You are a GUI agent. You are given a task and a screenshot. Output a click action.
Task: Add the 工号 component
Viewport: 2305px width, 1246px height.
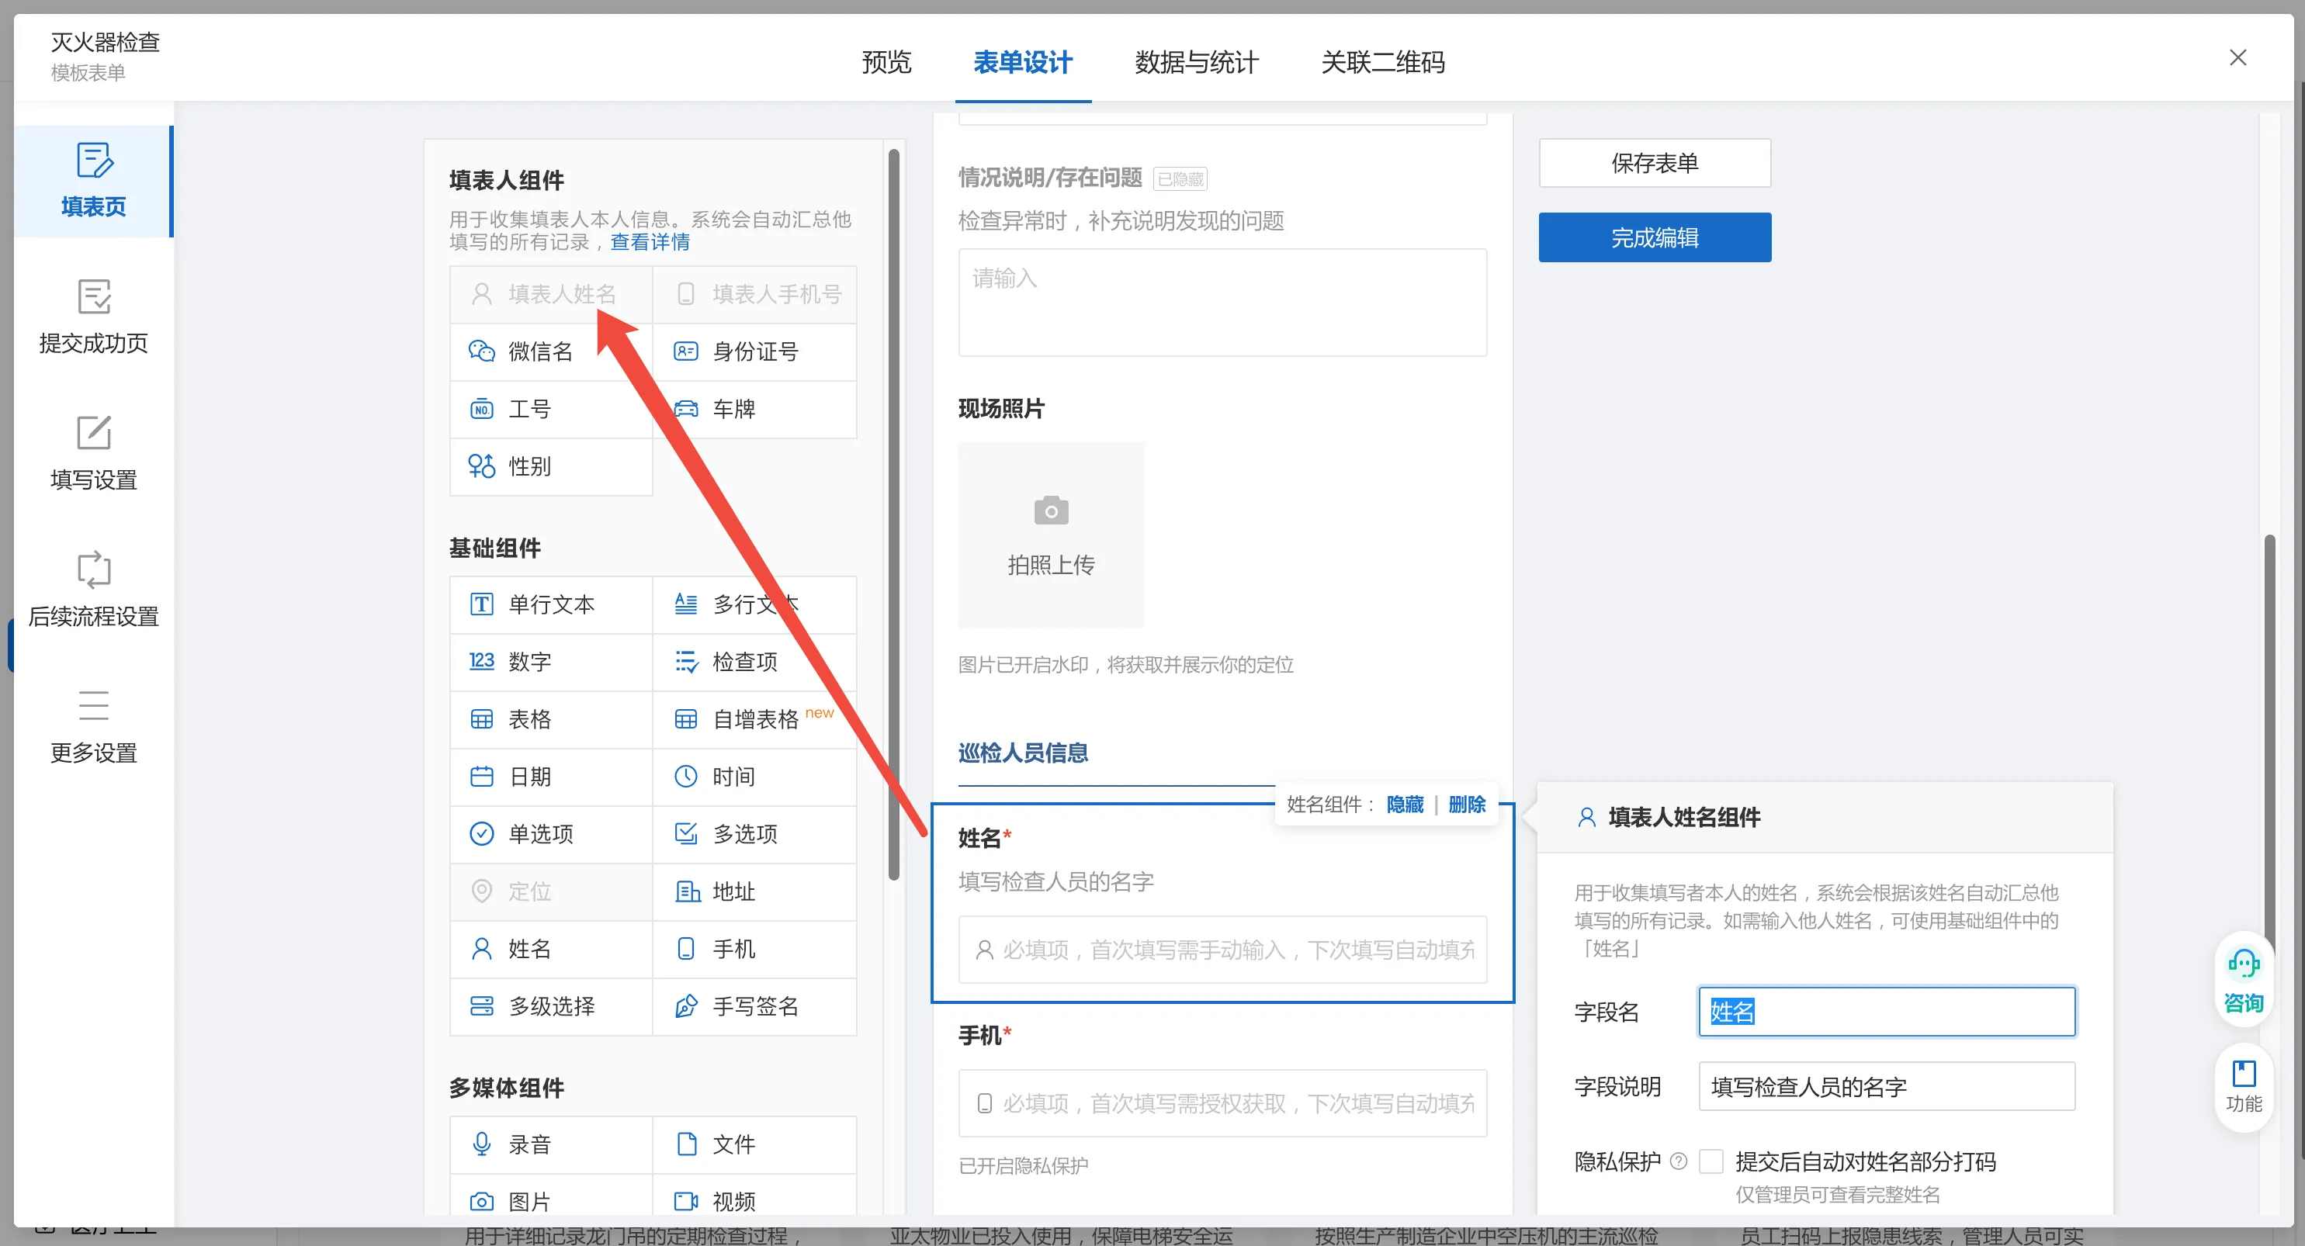tap(551, 409)
